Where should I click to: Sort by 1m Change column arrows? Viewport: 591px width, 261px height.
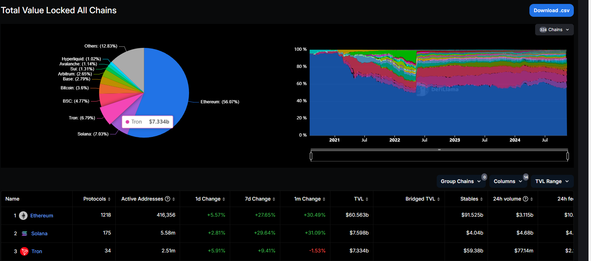[x=324, y=199]
